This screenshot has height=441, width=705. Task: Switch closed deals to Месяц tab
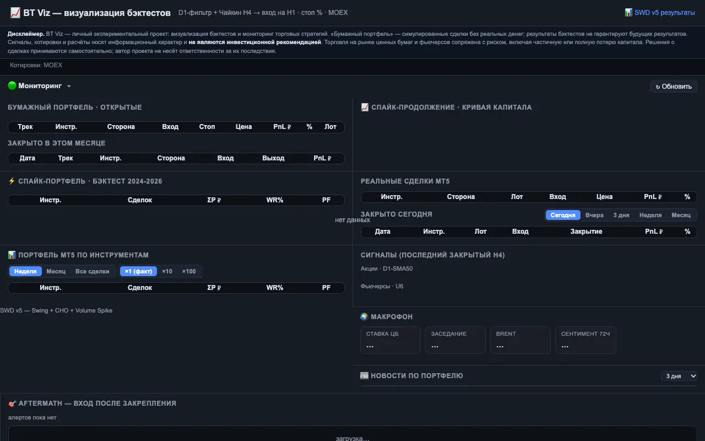click(x=681, y=215)
